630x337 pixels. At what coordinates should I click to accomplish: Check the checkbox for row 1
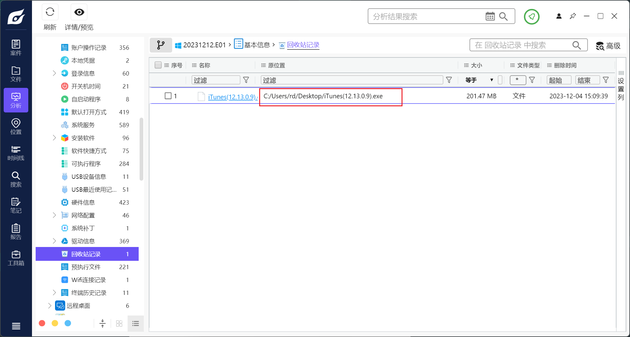point(168,96)
